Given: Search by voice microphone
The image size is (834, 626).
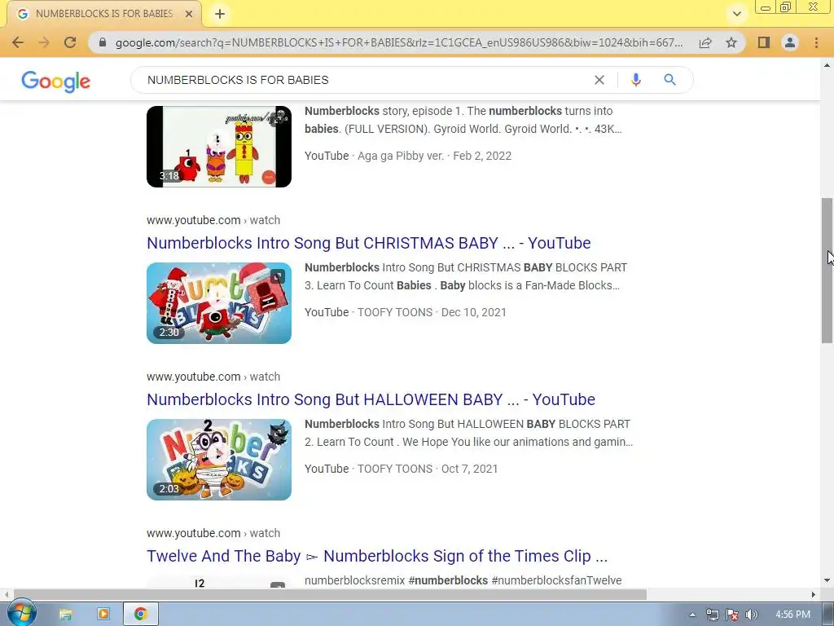Looking at the screenshot, I should coord(635,80).
